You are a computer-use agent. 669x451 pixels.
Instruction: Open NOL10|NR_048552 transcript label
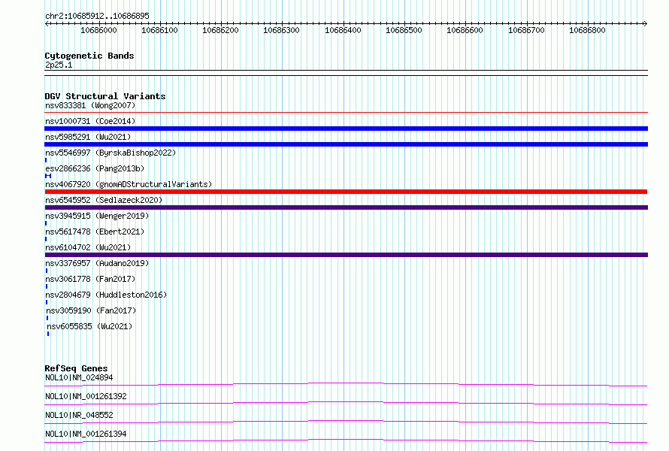(x=79, y=415)
